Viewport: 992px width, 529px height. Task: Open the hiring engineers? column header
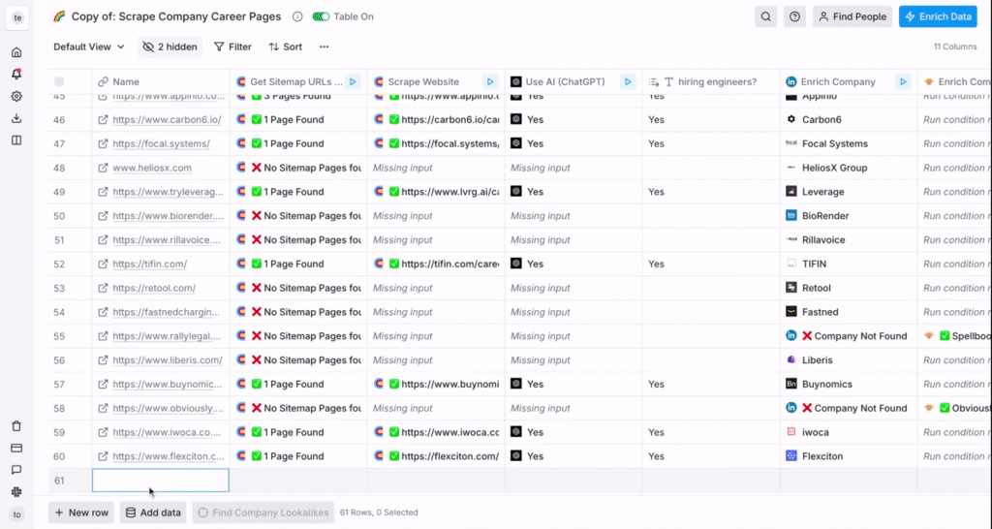tap(711, 82)
